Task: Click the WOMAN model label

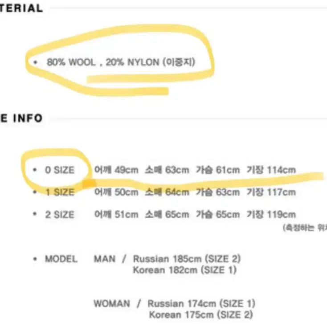Action: click(112, 303)
